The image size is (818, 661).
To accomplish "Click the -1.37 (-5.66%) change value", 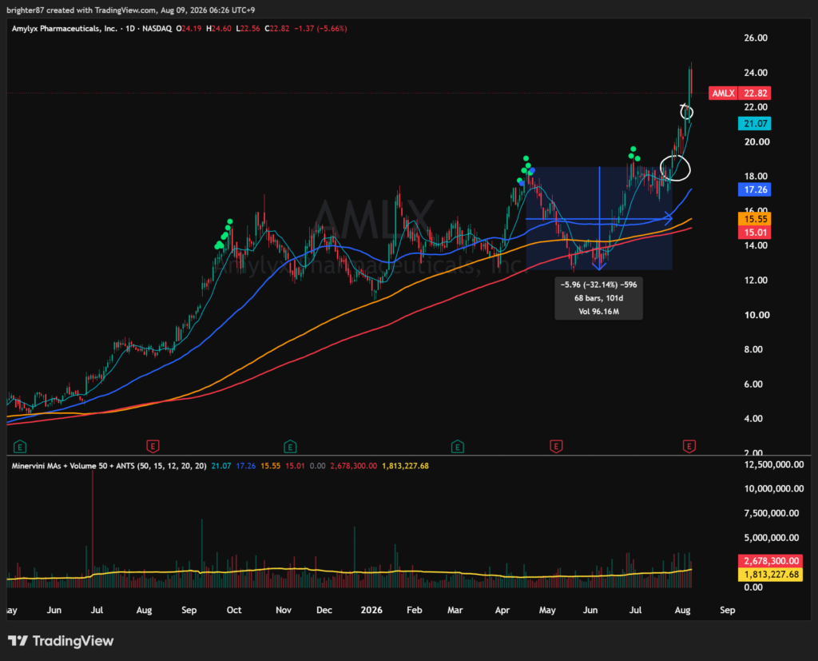I will point(320,29).
